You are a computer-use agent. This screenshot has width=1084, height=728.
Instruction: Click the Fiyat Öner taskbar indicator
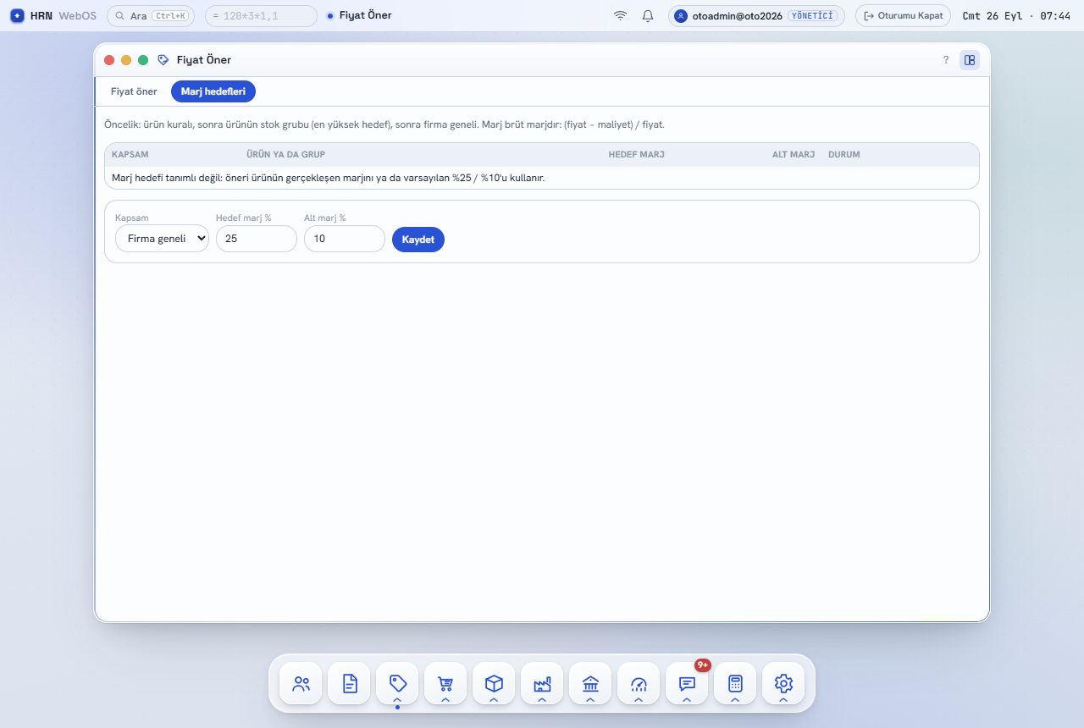[x=359, y=15]
